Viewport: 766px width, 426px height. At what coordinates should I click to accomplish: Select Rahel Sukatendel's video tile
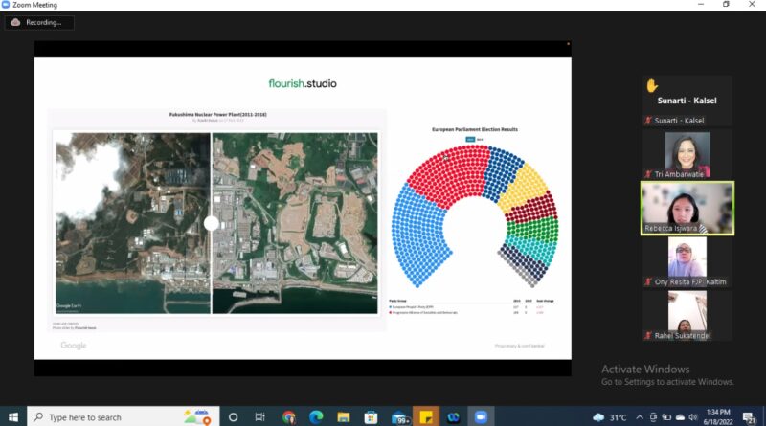pos(687,315)
